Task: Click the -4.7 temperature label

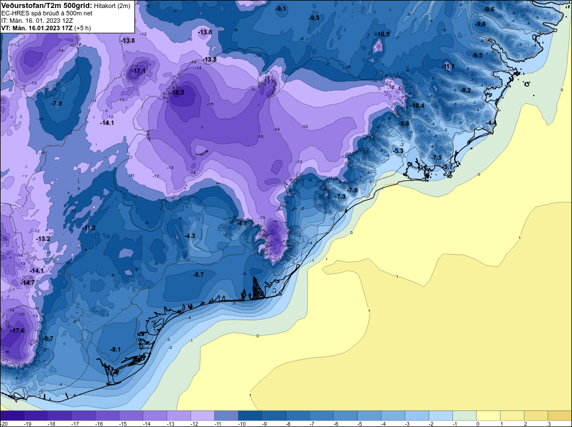Action: pyautogui.click(x=242, y=223)
